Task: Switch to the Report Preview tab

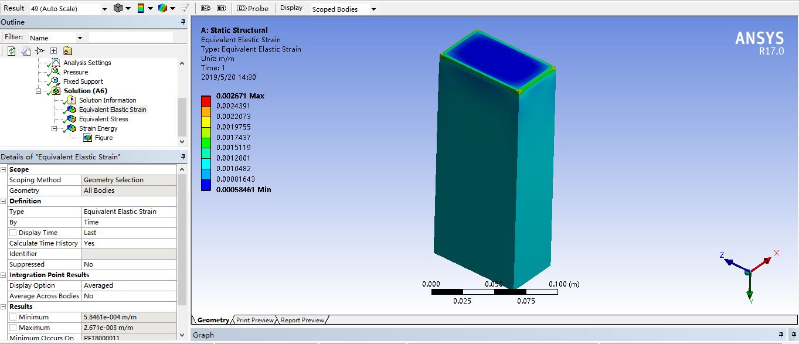Action: pos(302,320)
